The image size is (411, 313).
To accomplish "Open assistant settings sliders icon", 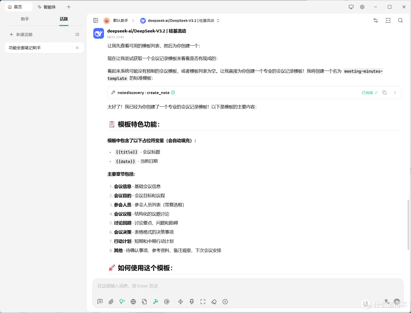I will pos(376,21).
